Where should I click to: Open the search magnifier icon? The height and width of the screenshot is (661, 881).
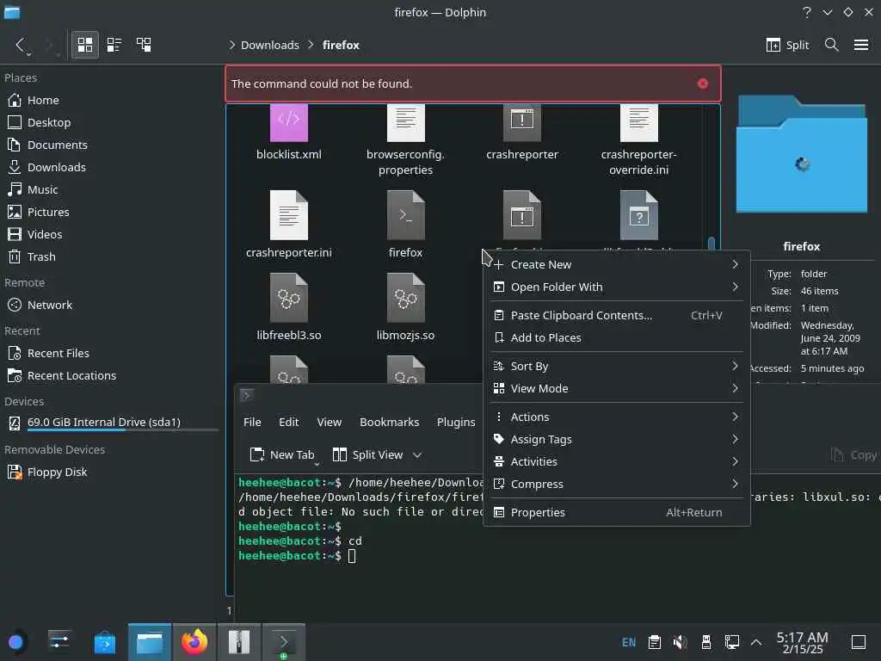(x=832, y=45)
